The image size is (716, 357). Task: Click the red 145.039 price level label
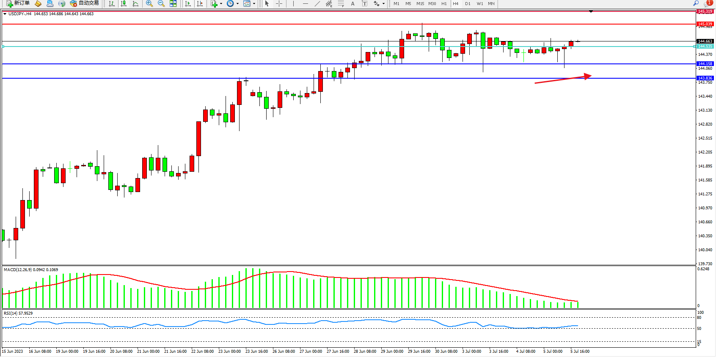coord(705,24)
